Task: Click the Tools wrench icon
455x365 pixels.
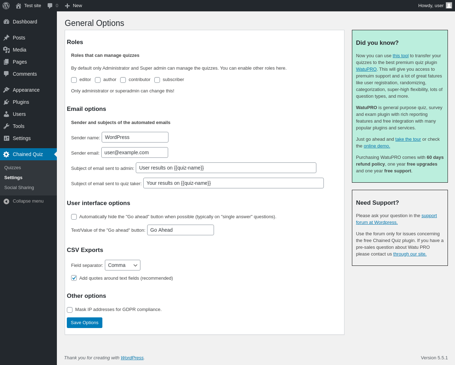Action: pyautogui.click(x=6, y=126)
